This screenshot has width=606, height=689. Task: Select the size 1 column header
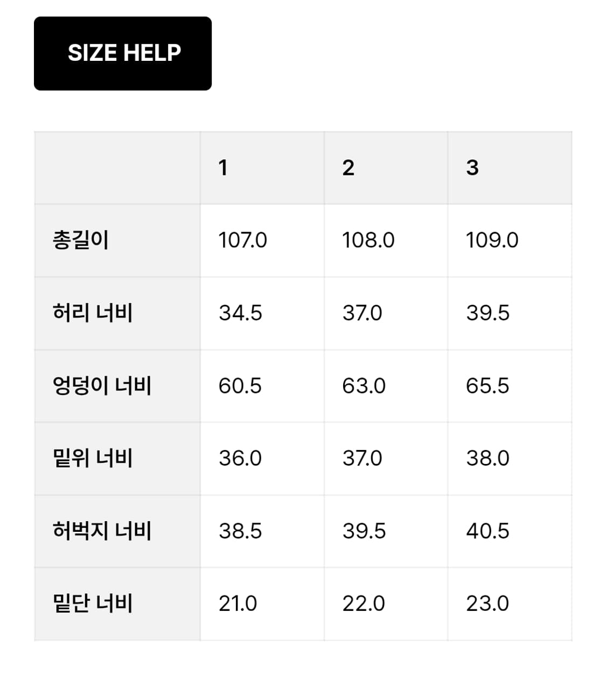(x=223, y=168)
